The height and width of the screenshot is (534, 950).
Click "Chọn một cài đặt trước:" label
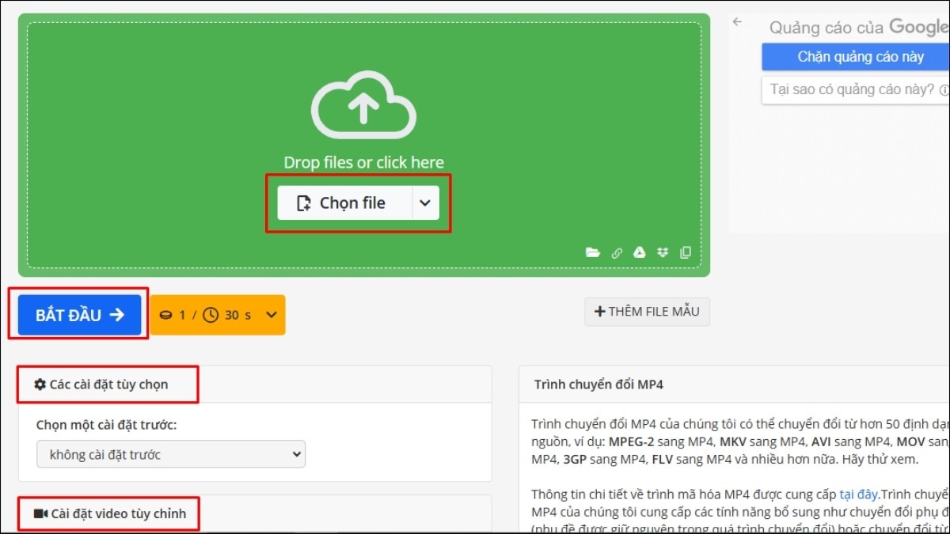(x=107, y=425)
